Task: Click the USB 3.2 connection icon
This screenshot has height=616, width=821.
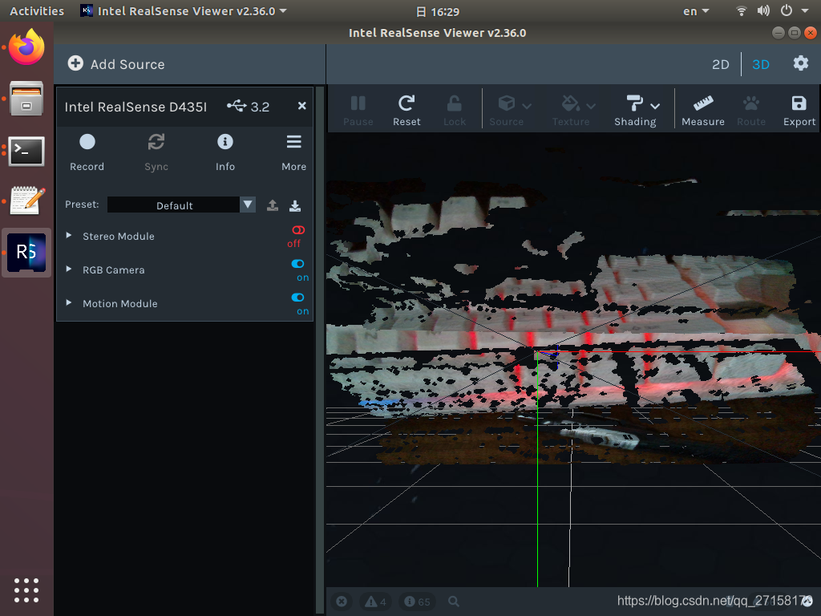Action: click(x=237, y=107)
